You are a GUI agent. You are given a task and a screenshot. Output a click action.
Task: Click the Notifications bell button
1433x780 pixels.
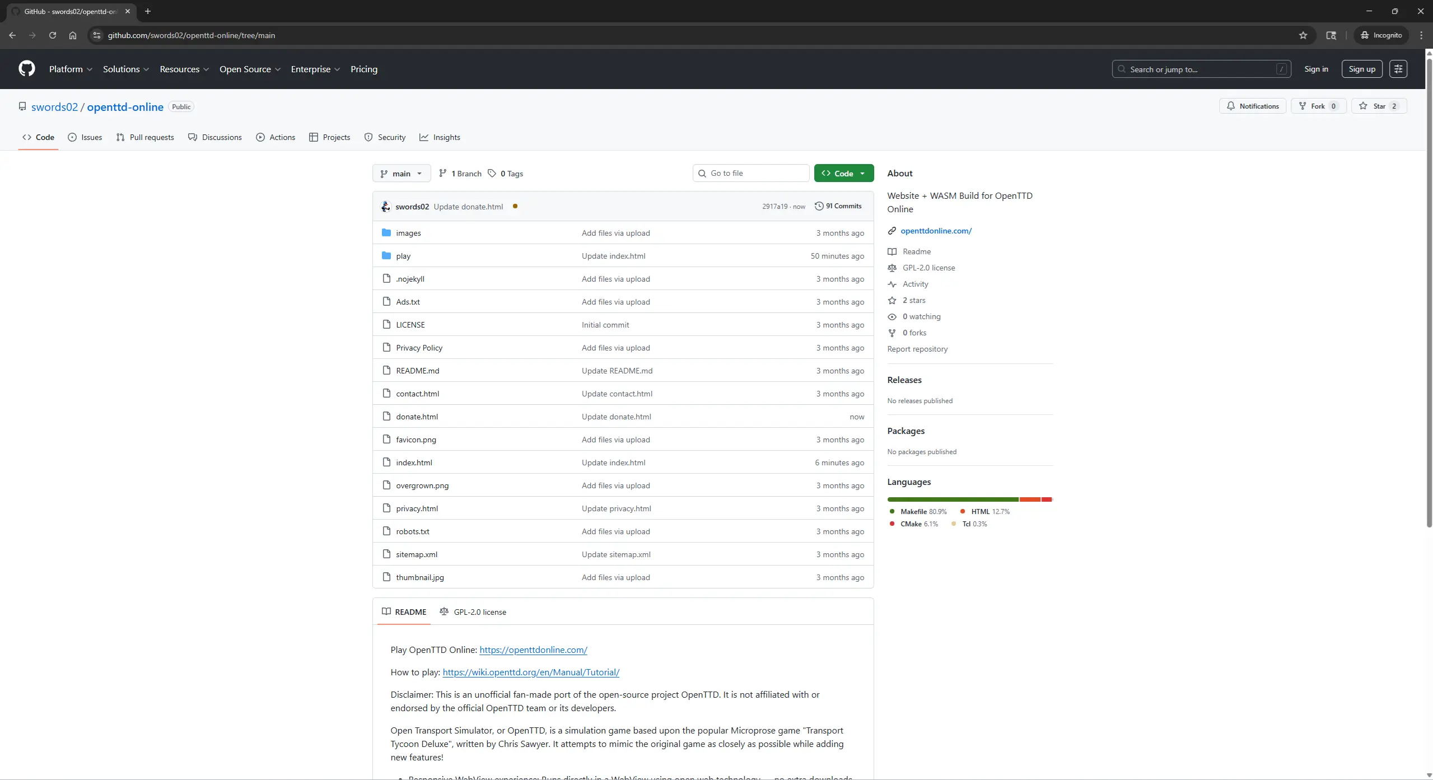coord(1252,106)
